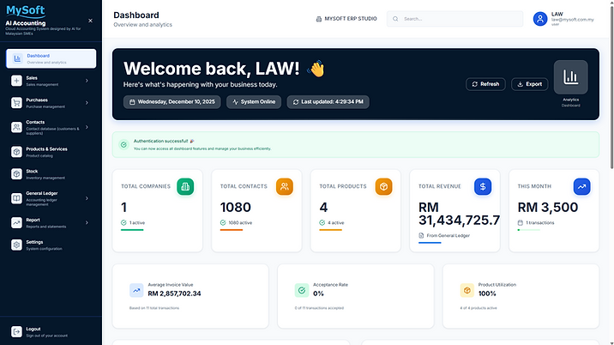Click the Sales plus icon
The width and height of the screenshot is (614, 345).
pos(16,81)
